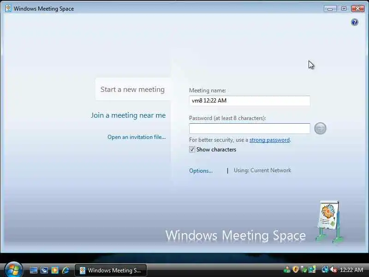This screenshot has height=277, width=369.
Task: Toggle the Show characters checkbox
Action: tap(192, 149)
